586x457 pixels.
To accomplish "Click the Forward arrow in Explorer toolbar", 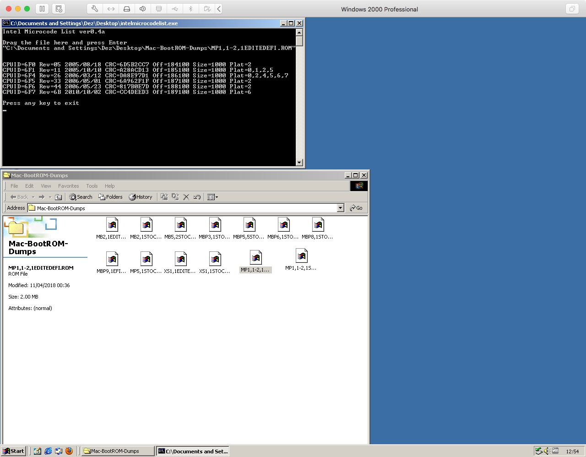I will 42,197.
